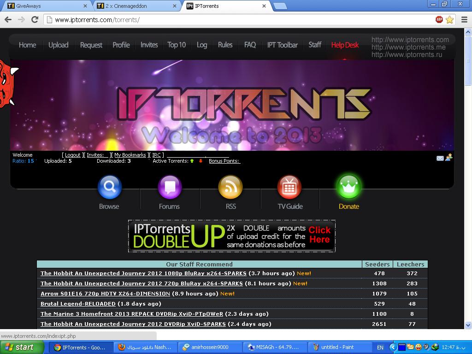Open the Chrome menu icon
The width and height of the screenshot is (472, 354).
click(464, 19)
